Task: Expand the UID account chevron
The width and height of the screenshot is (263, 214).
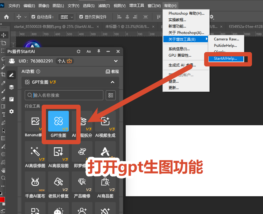Action: click(116, 61)
